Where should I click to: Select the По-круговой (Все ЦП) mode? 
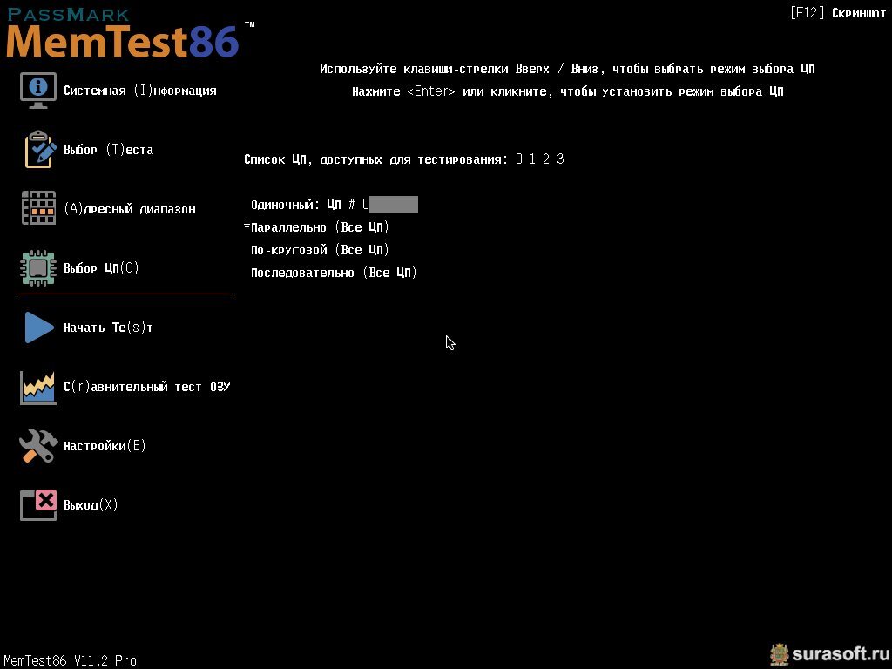(320, 250)
